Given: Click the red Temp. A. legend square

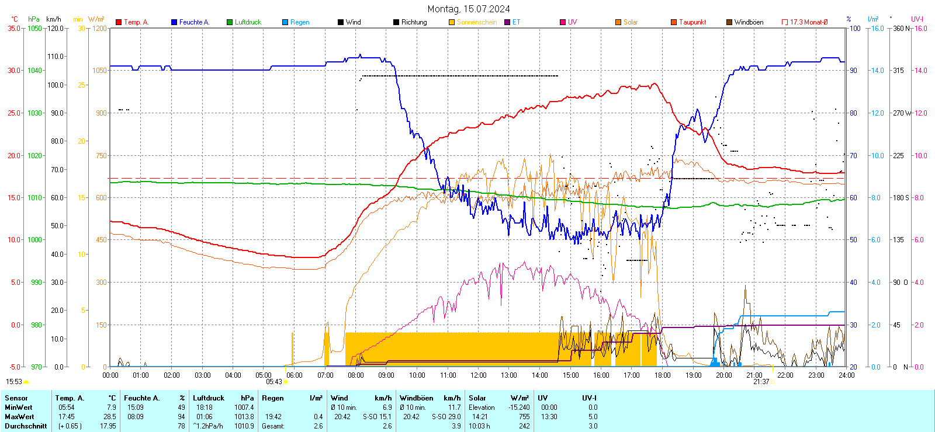Looking at the screenshot, I should [x=119, y=22].
